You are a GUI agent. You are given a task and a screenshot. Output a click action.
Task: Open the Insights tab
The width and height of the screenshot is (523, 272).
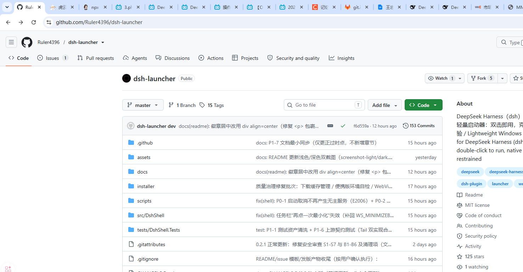coord(342,58)
